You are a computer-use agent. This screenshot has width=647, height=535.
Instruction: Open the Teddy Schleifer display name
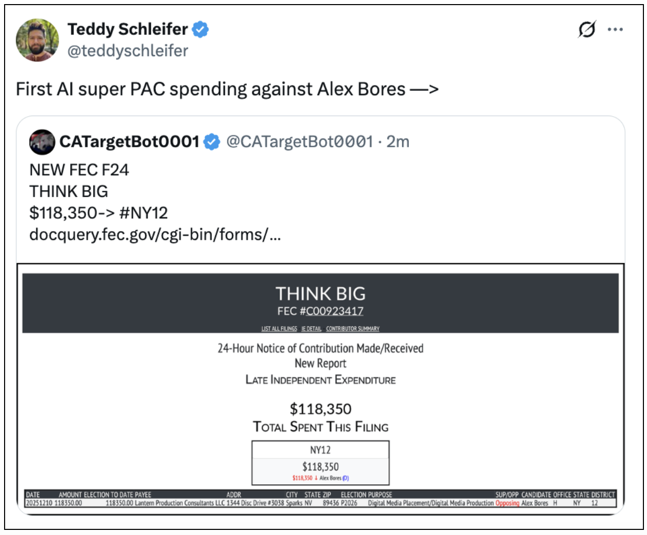127,29
